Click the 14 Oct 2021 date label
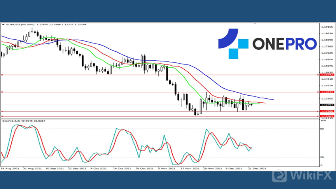The width and height of the screenshot is (336, 189). pos(122,169)
